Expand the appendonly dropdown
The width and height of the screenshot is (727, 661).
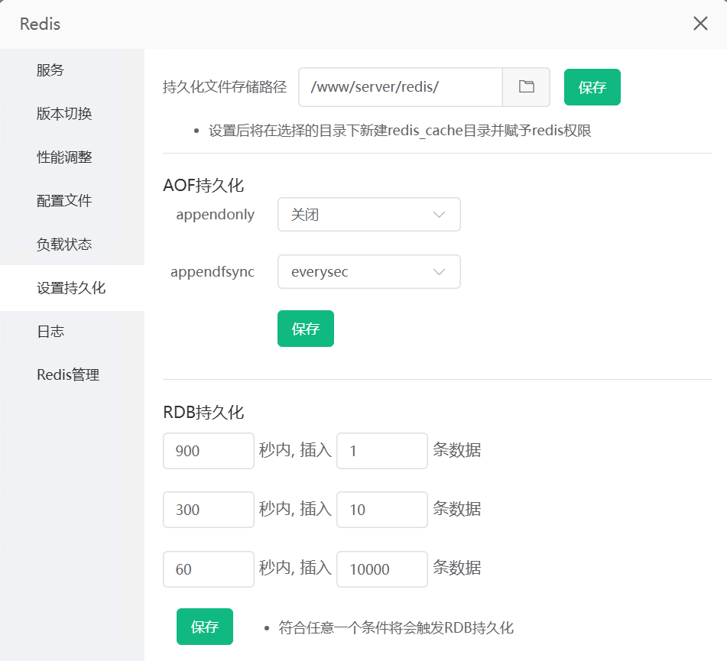(369, 214)
